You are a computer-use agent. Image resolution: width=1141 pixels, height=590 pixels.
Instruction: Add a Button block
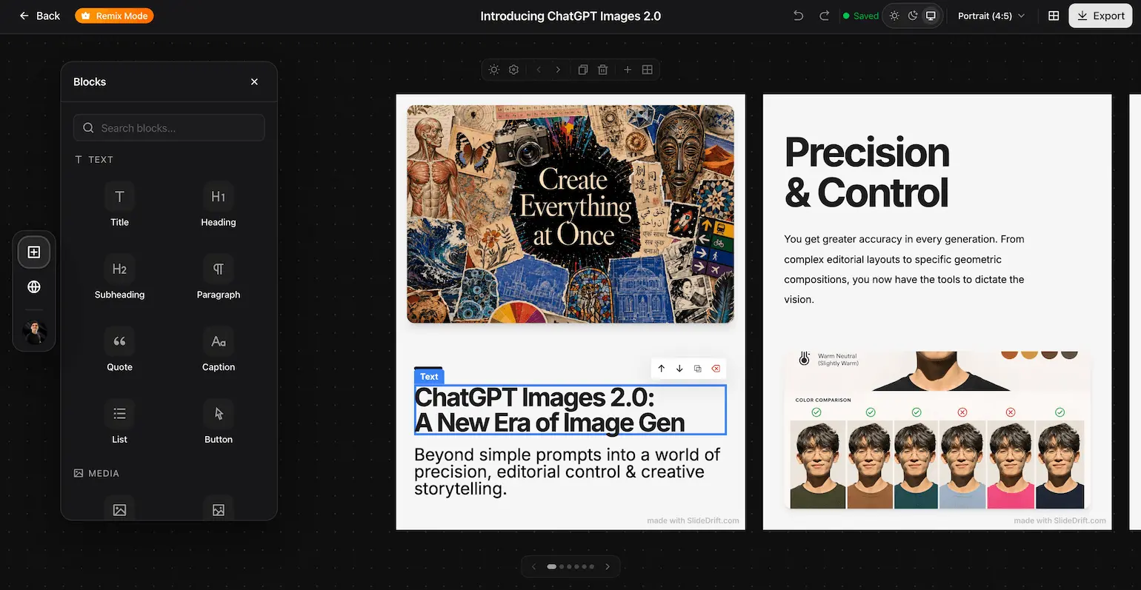pos(218,423)
